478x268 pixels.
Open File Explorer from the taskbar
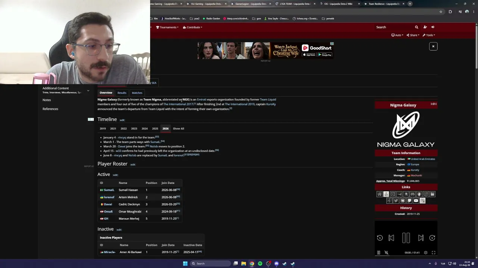coord(243,264)
